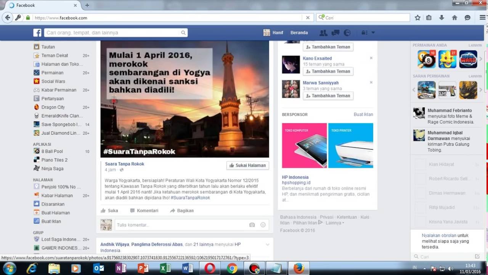Open Kabar Halaman in sidebar

[x=57, y=196]
